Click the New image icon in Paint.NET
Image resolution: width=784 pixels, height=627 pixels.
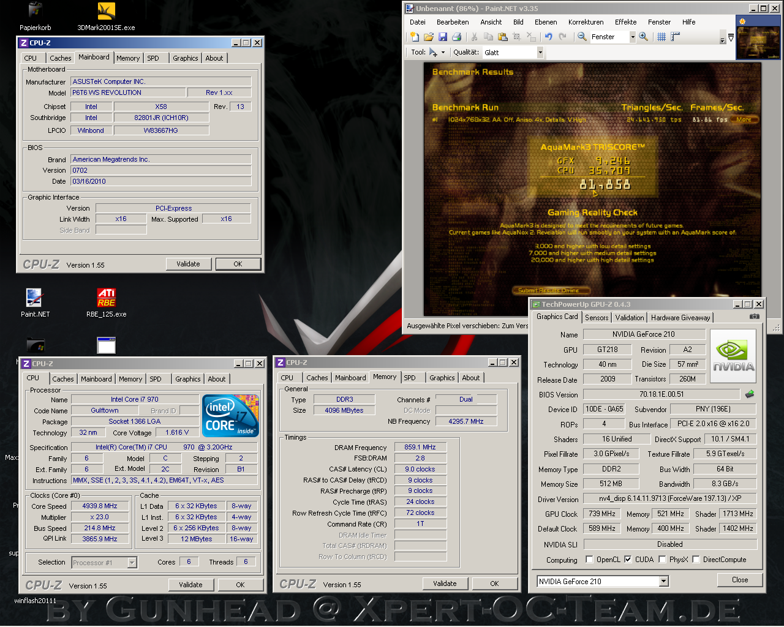point(415,37)
